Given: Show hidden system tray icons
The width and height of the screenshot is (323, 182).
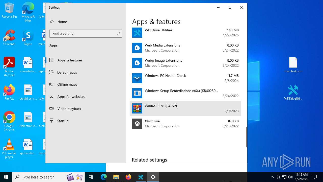Looking at the screenshot, I should (x=272, y=177).
